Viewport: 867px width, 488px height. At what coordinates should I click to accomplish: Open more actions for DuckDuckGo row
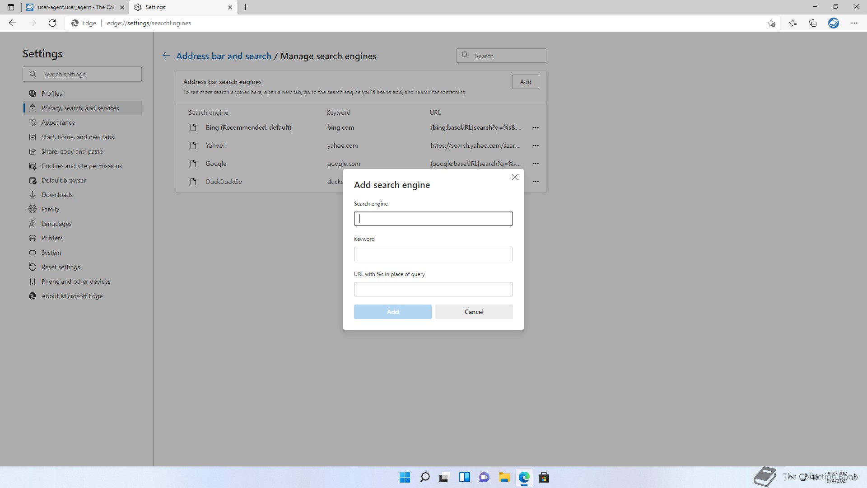536,182
